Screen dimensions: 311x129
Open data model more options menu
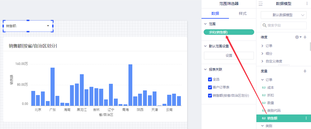(x=307, y=4)
